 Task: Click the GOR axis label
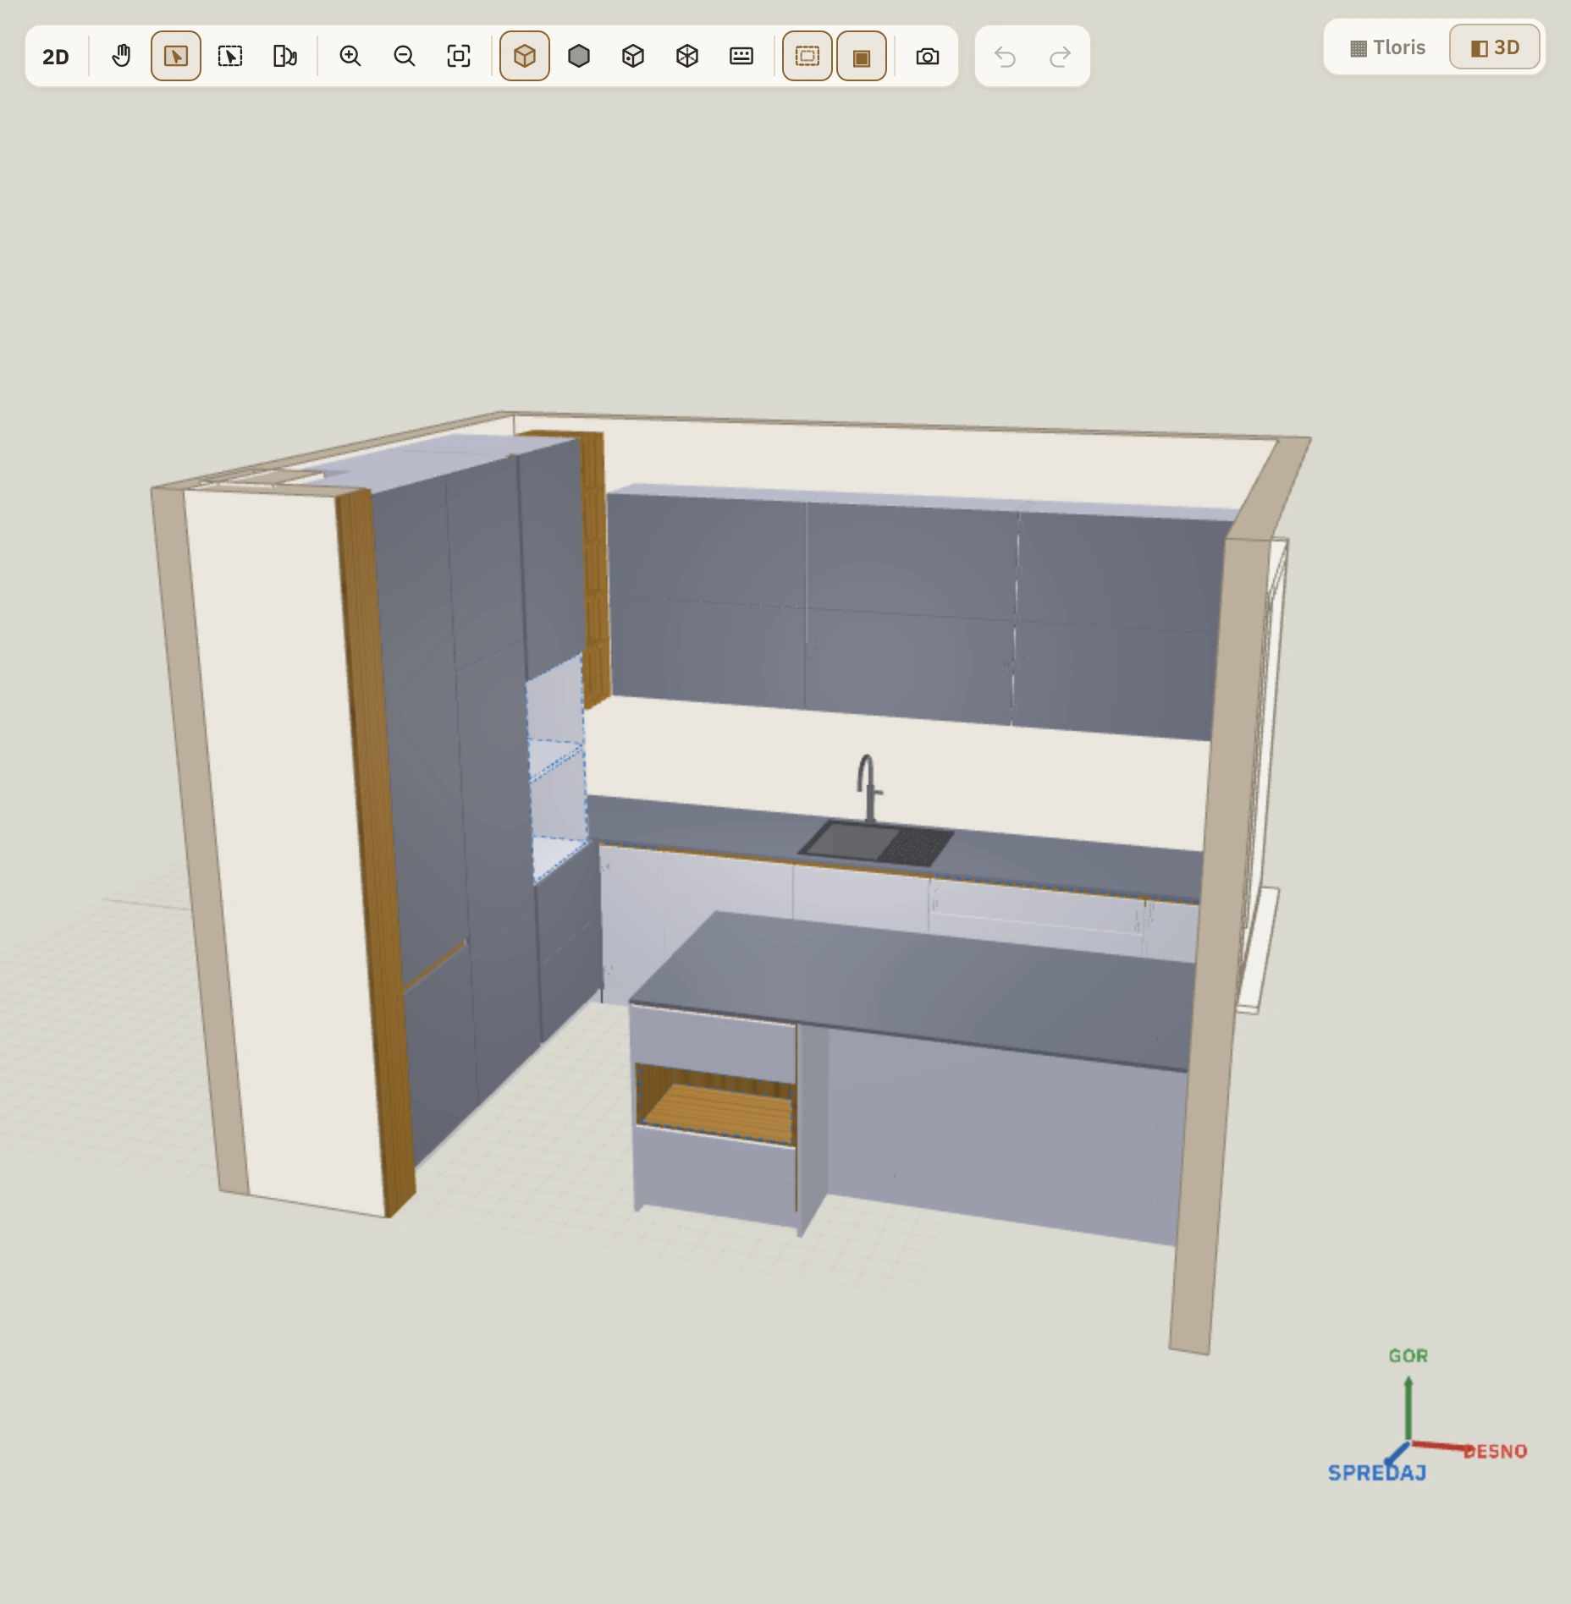tap(1408, 1355)
